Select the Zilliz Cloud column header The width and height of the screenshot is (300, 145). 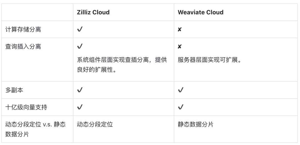click(93, 12)
